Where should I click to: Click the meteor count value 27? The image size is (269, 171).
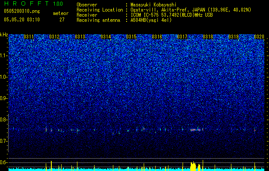coord(62,20)
